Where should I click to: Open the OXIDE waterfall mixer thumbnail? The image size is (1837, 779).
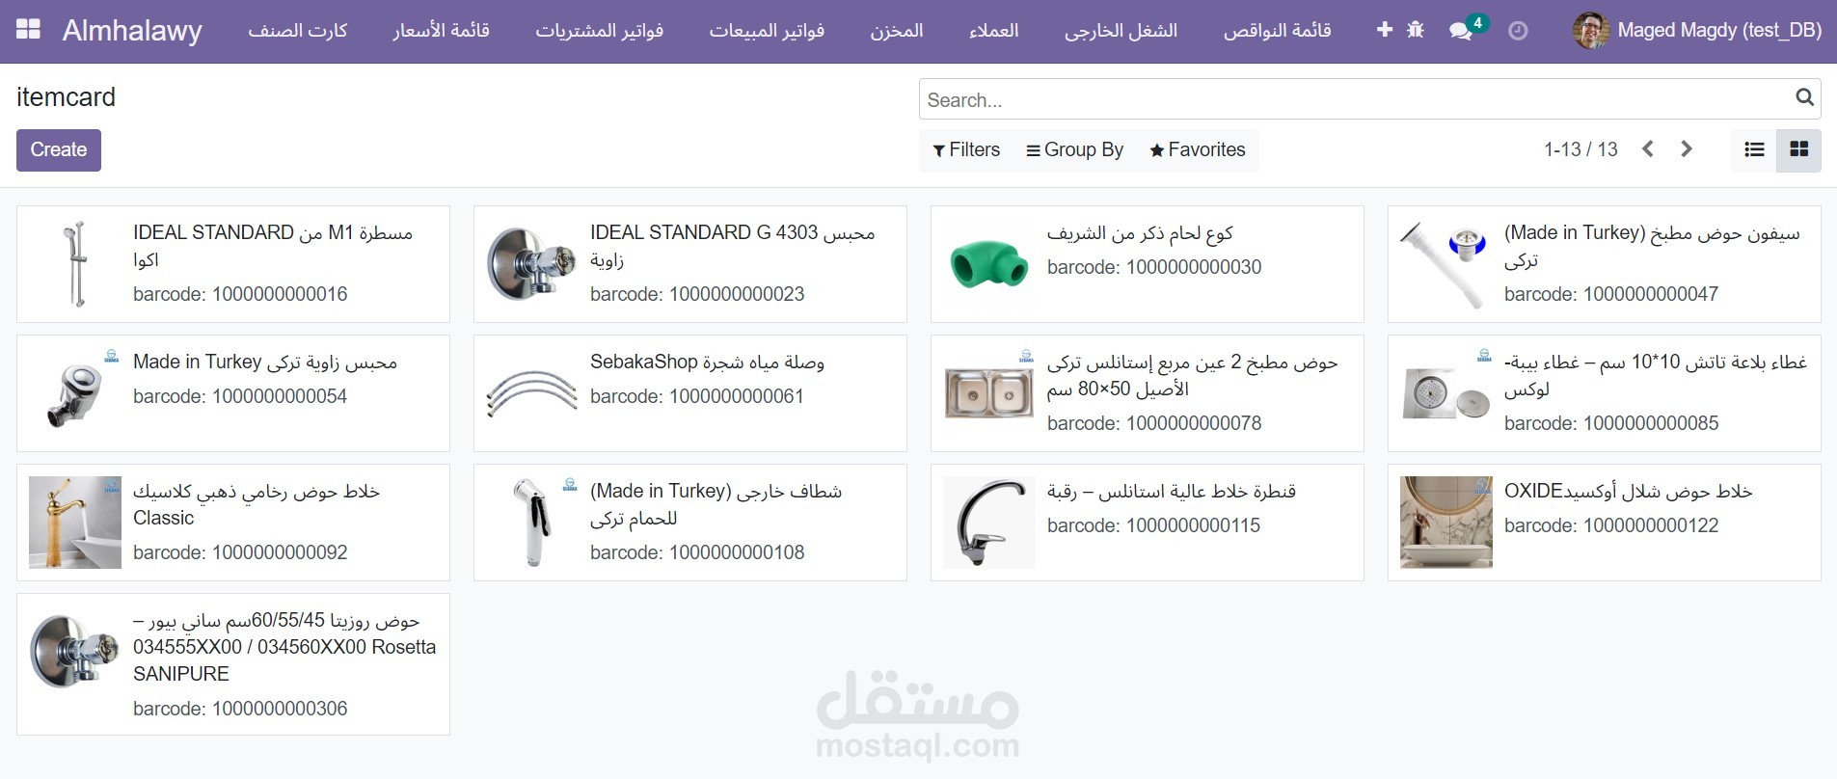1446,523
